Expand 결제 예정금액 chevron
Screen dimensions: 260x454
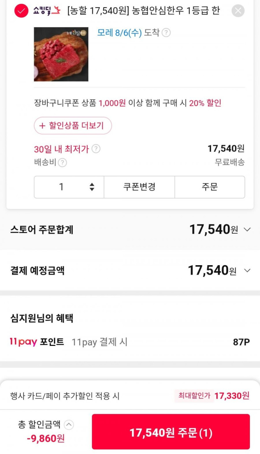(247, 270)
